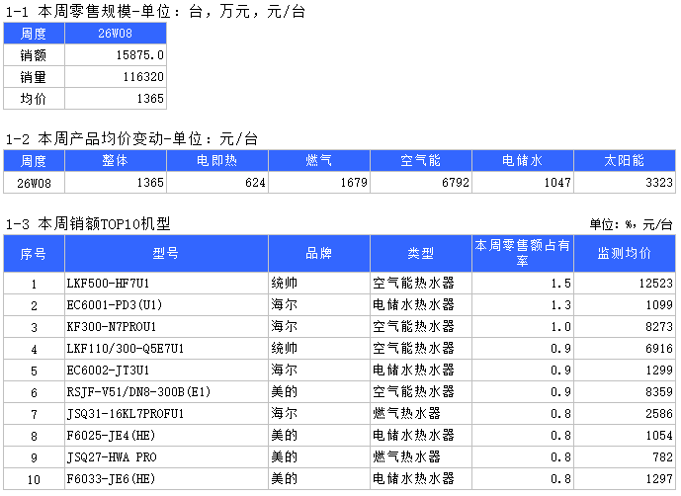The height and width of the screenshot is (496, 681).
Task: Click the 电即热 column header
Action: tap(216, 161)
